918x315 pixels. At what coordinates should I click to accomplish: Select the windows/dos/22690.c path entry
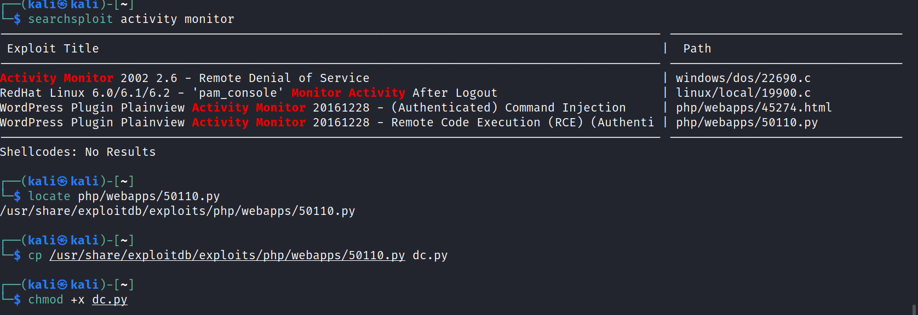pyautogui.click(x=743, y=78)
